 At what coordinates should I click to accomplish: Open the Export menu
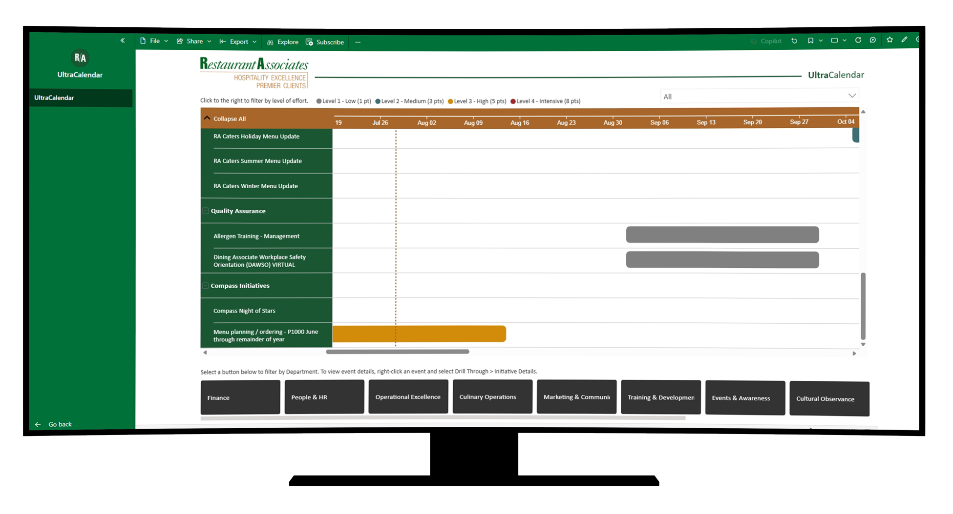238,42
